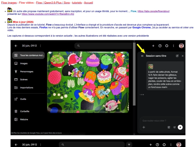Open the settings gear in first capture top bar
The image size is (196, 147).
167,46
